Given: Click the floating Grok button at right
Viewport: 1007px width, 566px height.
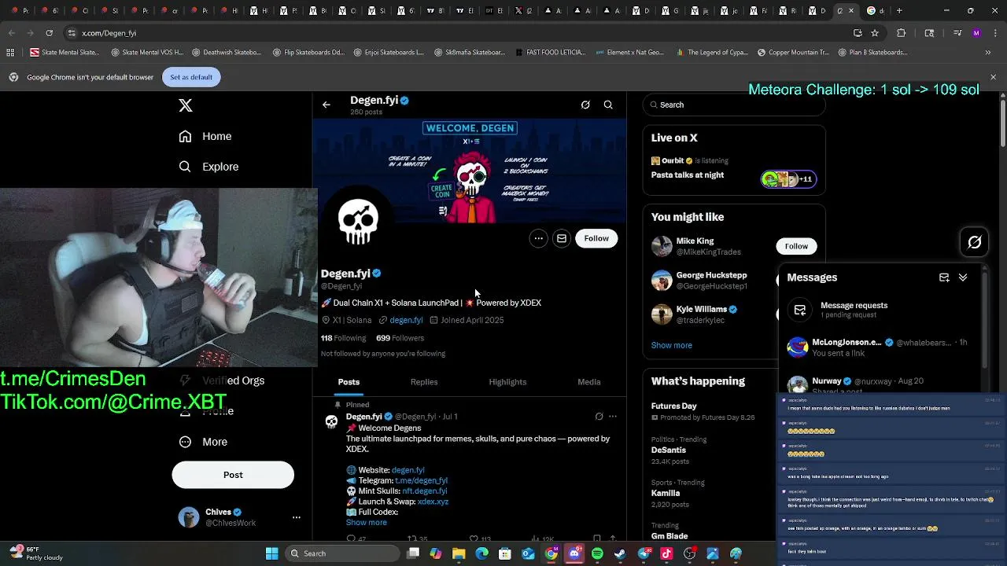Looking at the screenshot, I should 975,242.
